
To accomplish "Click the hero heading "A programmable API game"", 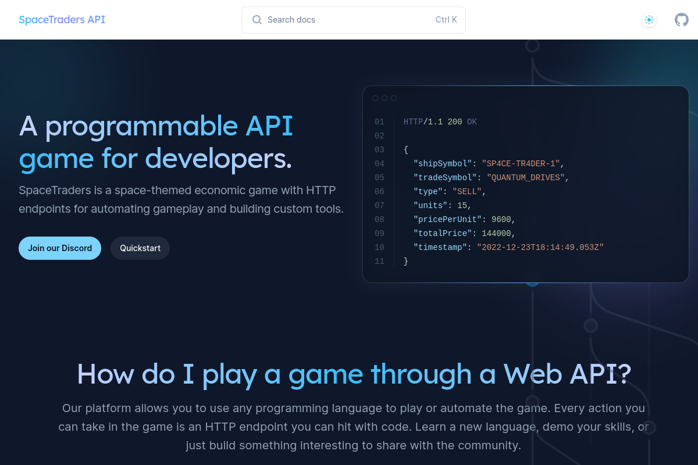I will [x=156, y=142].
